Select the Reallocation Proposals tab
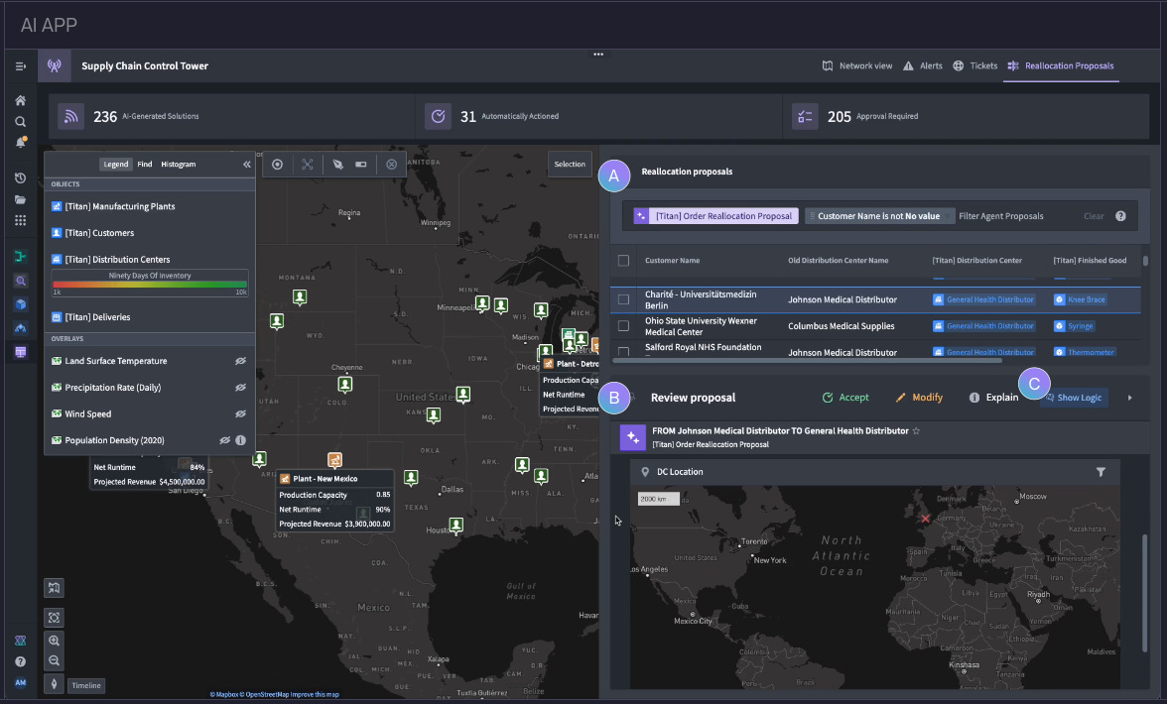The image size is (1167, 704). click(x=1062, y=66)
